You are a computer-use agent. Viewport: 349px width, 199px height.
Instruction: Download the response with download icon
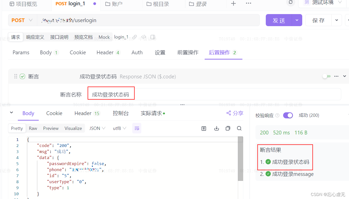point(216,128)
